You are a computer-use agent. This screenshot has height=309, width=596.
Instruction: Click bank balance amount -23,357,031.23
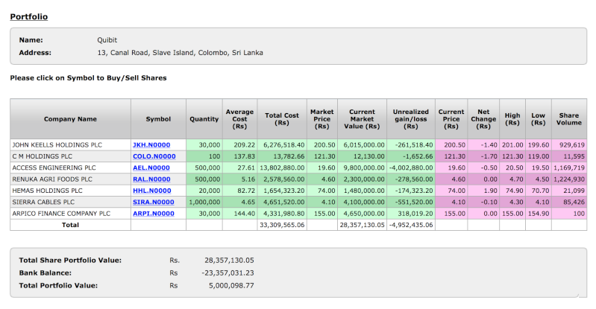(228, 273)
